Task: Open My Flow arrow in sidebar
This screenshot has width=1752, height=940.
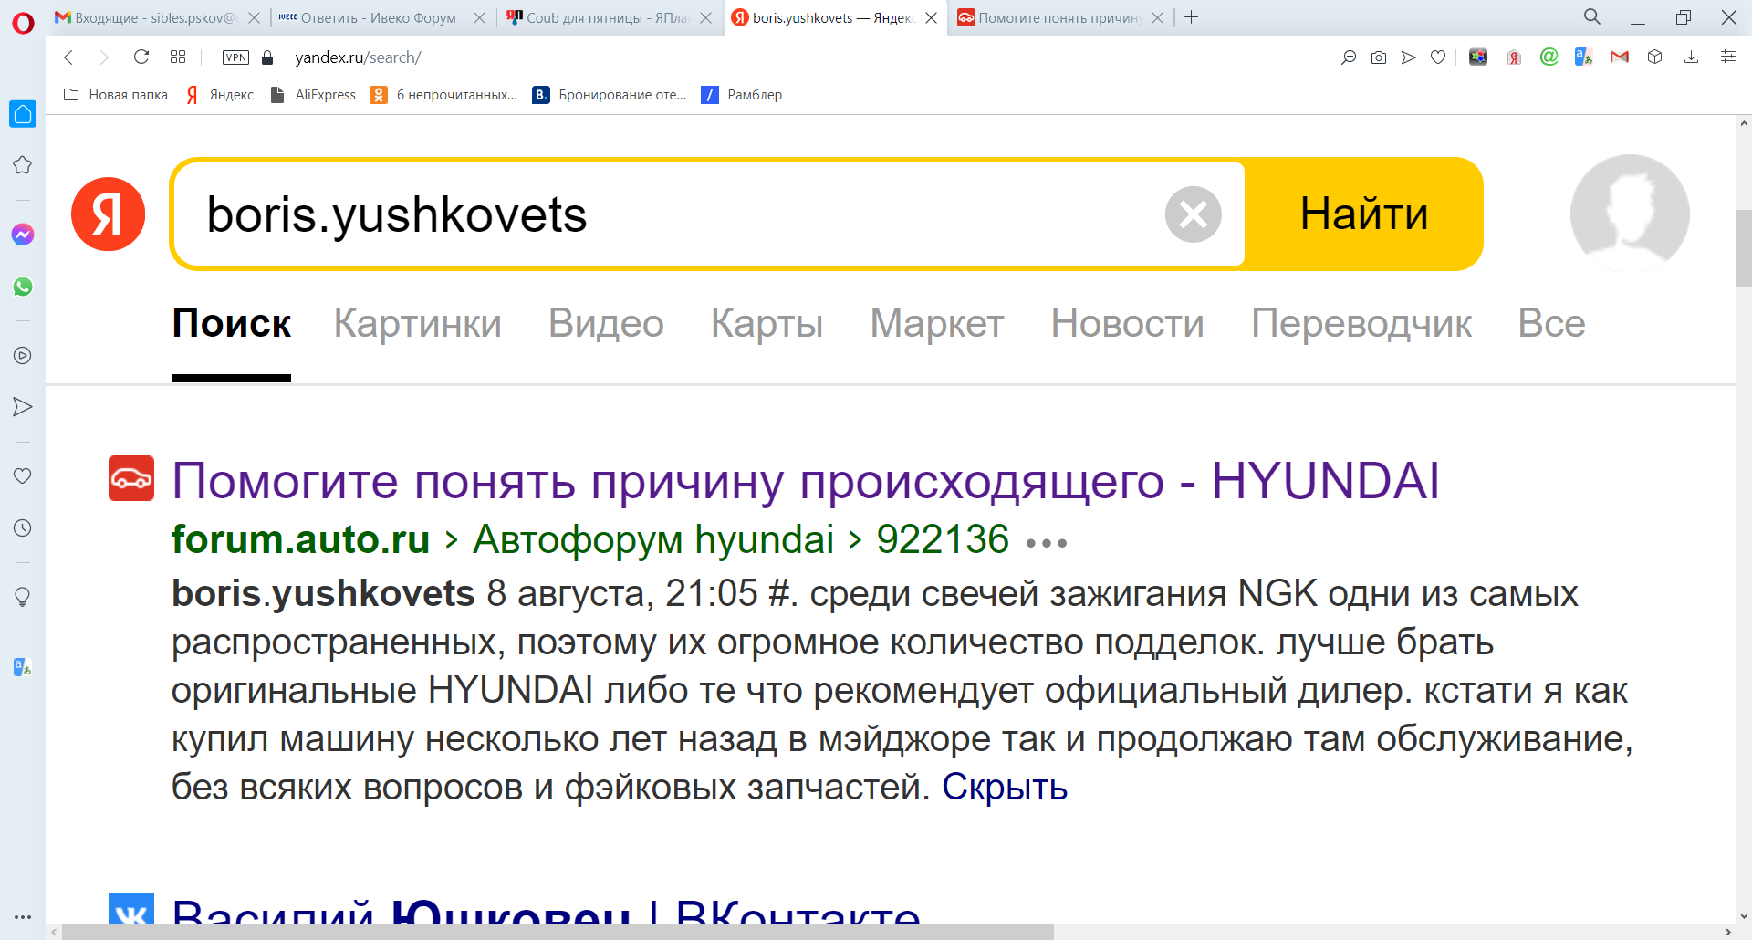Action: click(23, 407)
